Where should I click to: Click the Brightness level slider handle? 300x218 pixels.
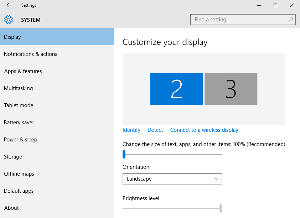(221, 208)
